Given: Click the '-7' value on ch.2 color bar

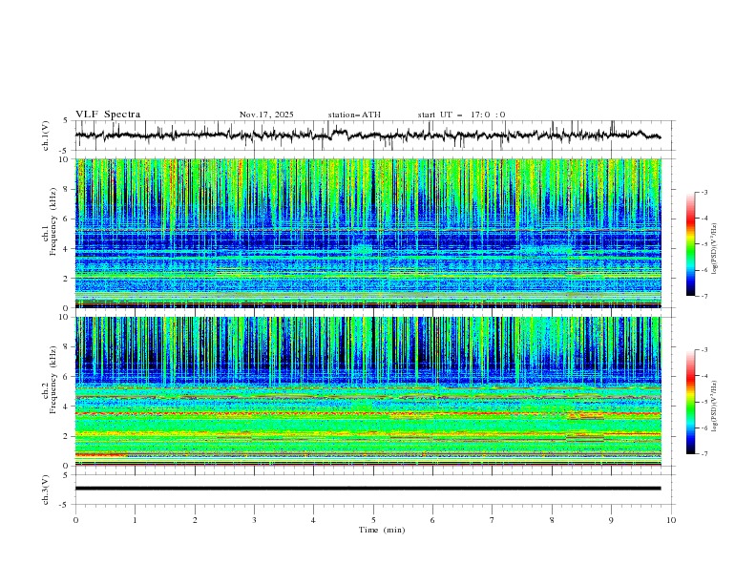Looking at the screenshot, I should click(704, 454).
